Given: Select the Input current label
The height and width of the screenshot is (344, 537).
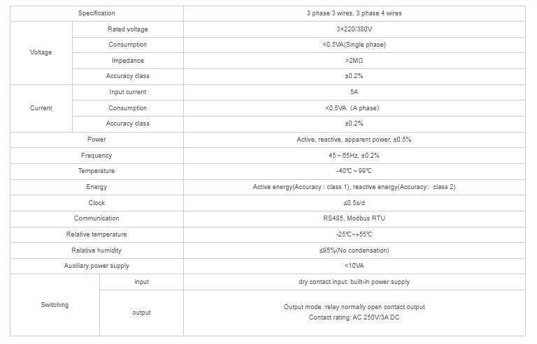Looking at the screenshot, I should pyautogui.click(x=127, y=92).
